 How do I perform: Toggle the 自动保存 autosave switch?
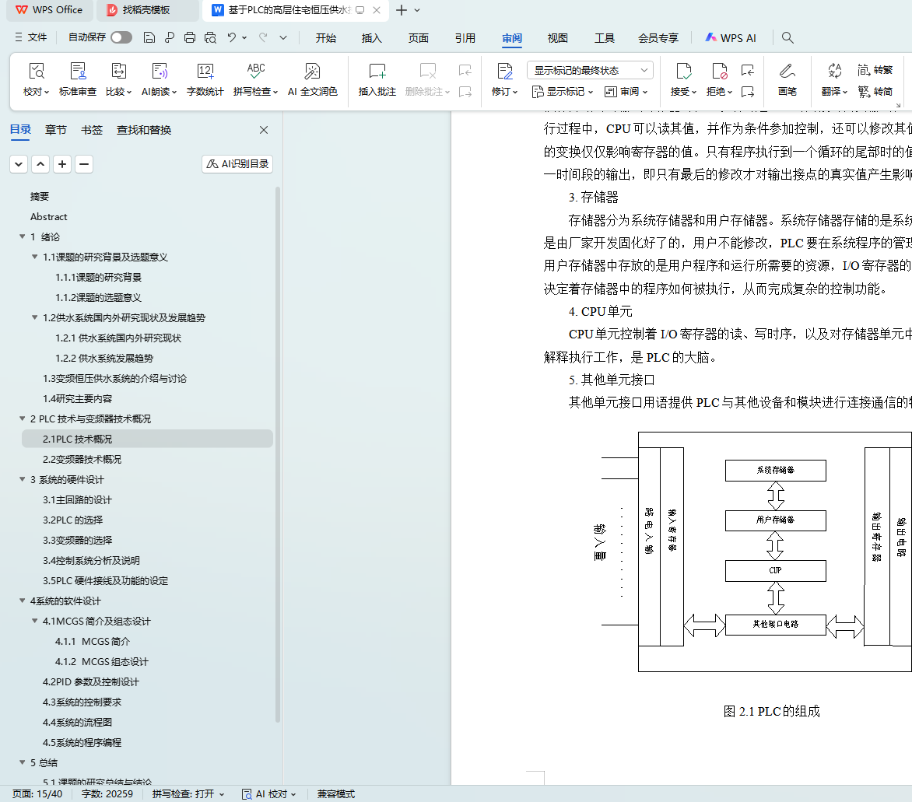(x=121, y=37)
